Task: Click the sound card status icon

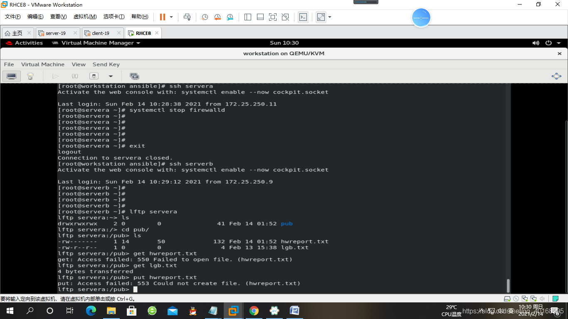Action: [542, 298]
